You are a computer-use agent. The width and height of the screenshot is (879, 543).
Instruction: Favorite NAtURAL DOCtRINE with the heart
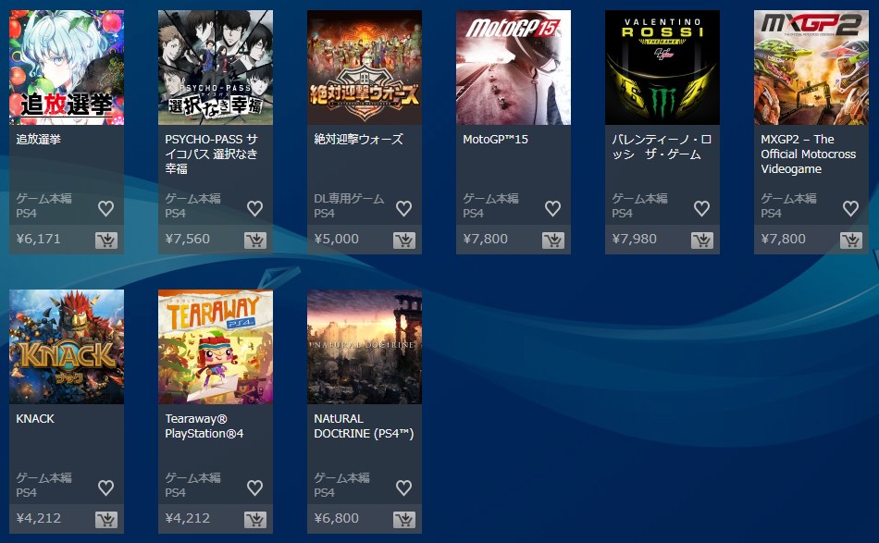point(403,487)
